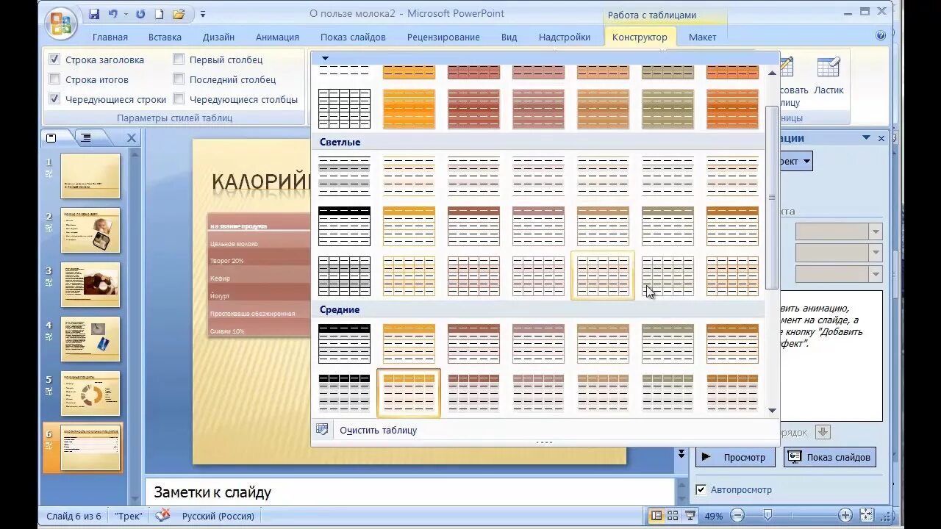Image resolution: width=941 pixels, height=529 pixels.
Task: Create a new blank document icon
Action: pos(159,14)
